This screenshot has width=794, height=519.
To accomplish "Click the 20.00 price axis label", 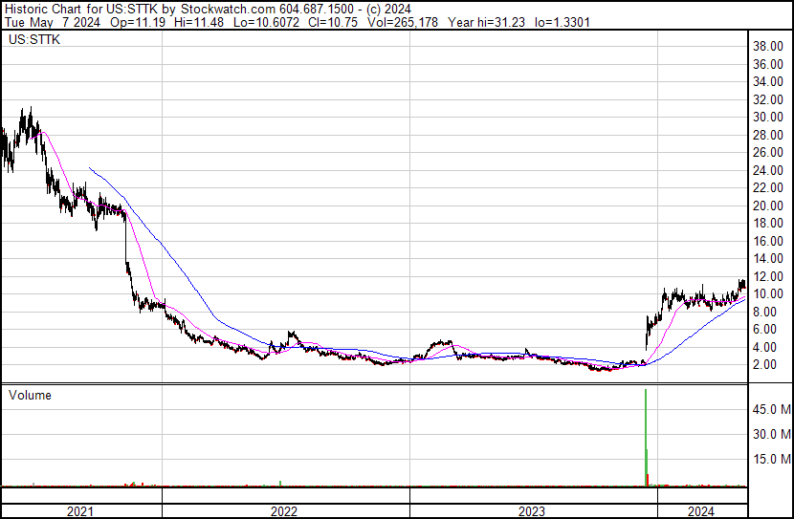I will pyautogui.click(x=769, y=205).
